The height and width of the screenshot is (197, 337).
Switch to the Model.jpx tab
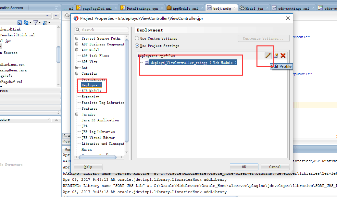[254, 8]
